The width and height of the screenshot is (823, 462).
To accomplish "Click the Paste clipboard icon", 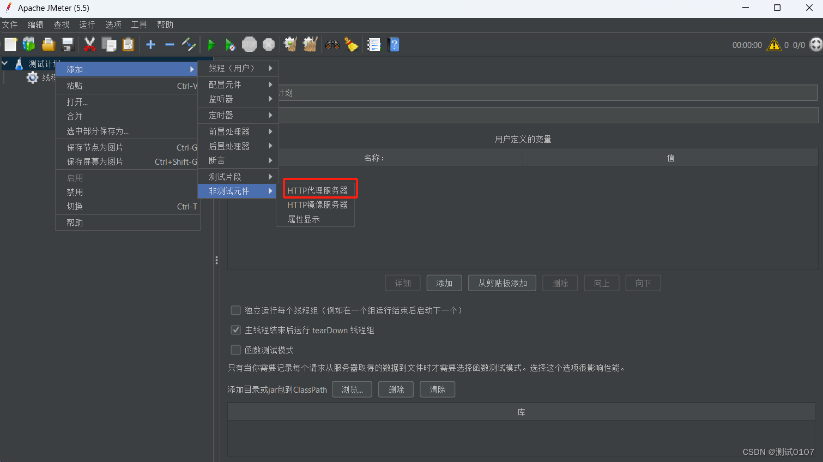I will (x=128, y=45).
